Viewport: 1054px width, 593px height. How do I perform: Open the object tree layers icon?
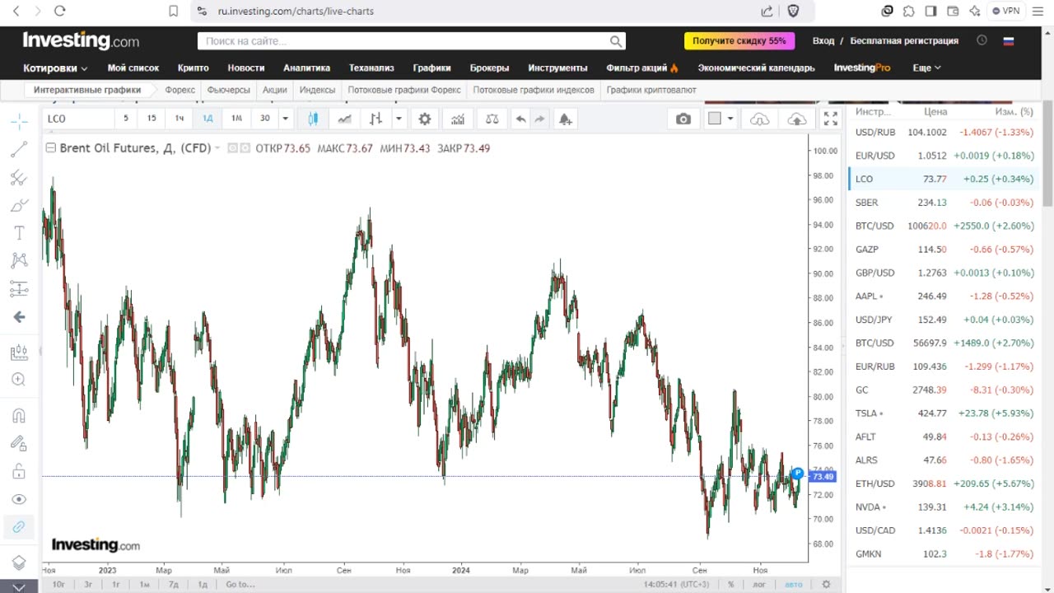19,563
